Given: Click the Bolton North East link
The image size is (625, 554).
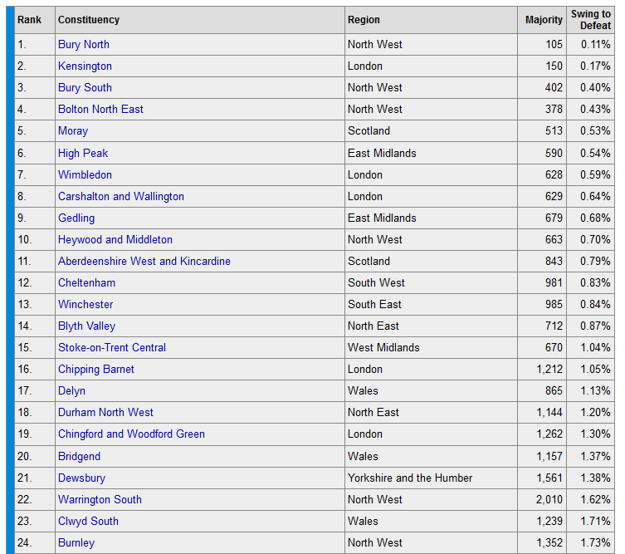Looking at the screenshot, I should (100, 109).
